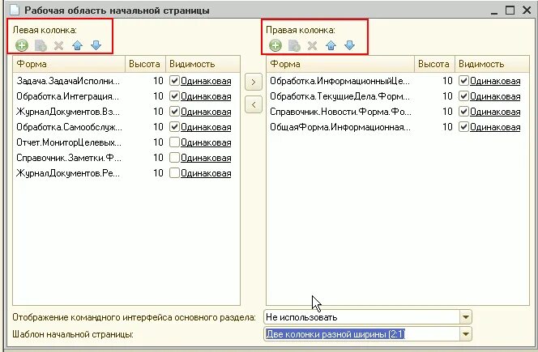Viewport: 538px width, 352px height.
Task: Open the command interface display dropdown
Action: pos(466,317)
